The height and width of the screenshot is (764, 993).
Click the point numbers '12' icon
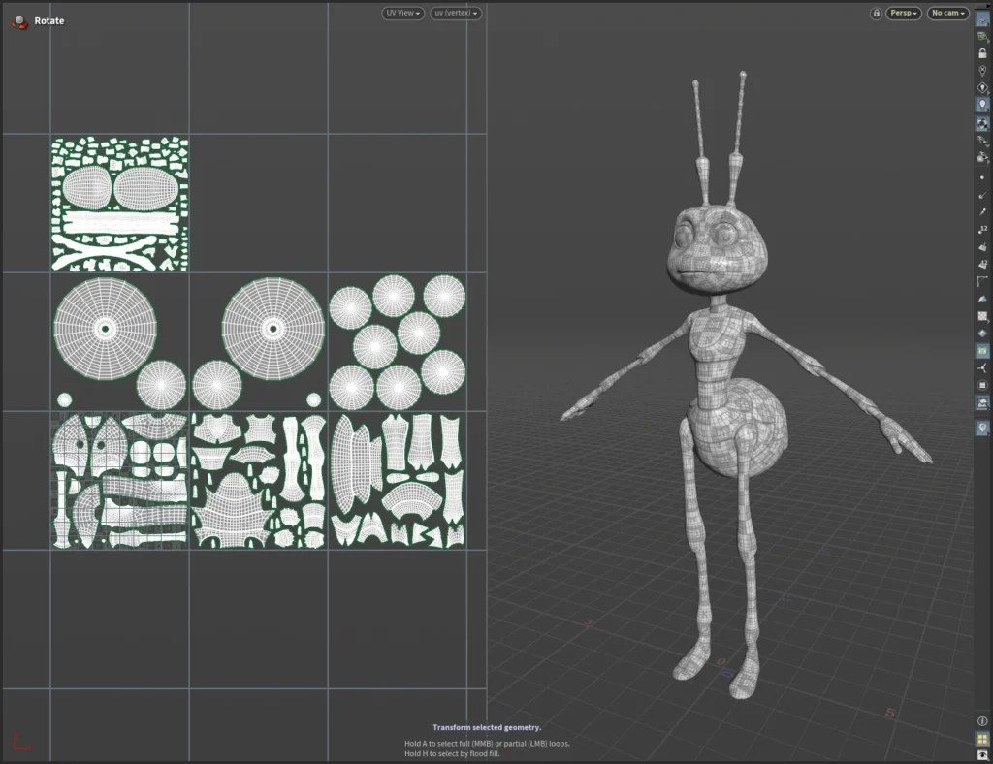[x=982, y=229]
